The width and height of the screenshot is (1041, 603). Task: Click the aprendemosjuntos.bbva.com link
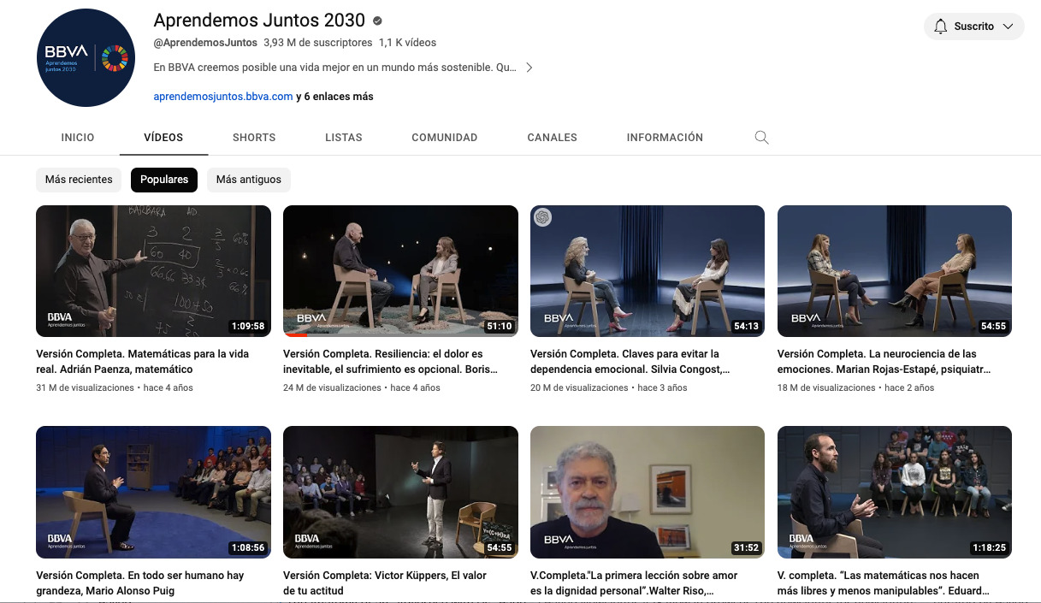[222, 96]
